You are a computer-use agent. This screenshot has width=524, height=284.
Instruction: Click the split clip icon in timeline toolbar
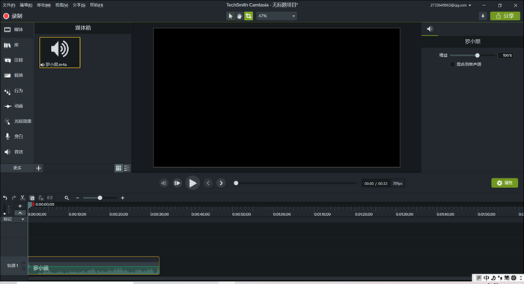tap(50, 198)
